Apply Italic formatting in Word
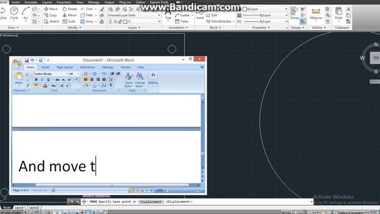The width and height of the screenshot is (380, 214). 42,80
